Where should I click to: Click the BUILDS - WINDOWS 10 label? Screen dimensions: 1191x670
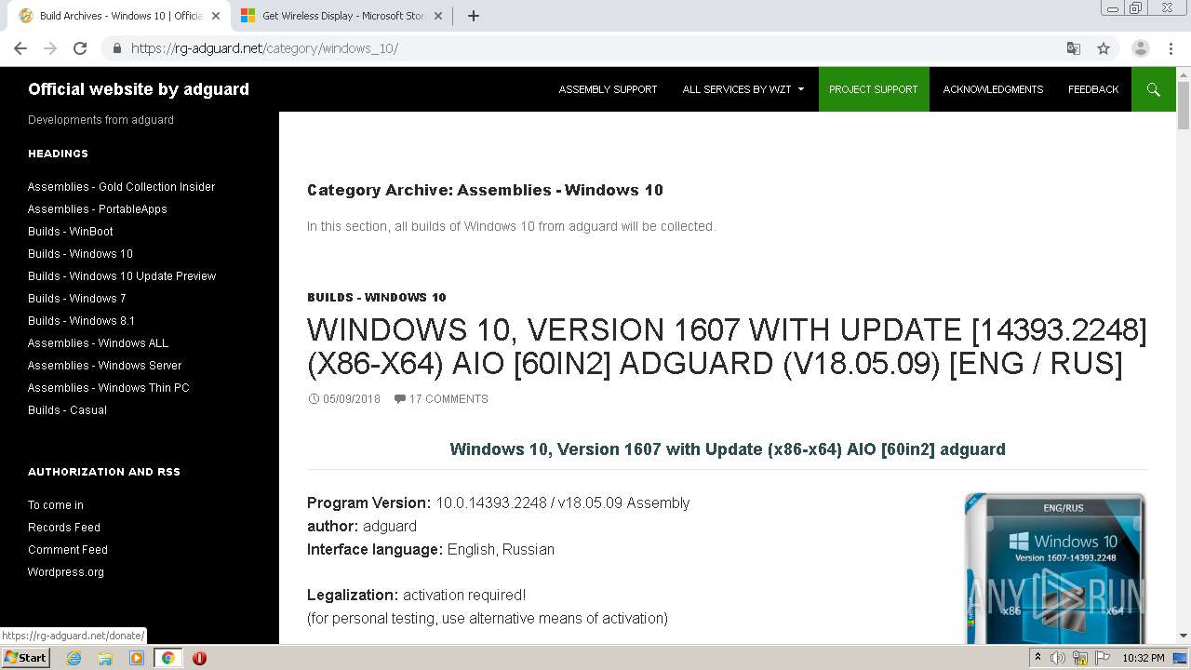pyautogui.click(x=377, y=298)
